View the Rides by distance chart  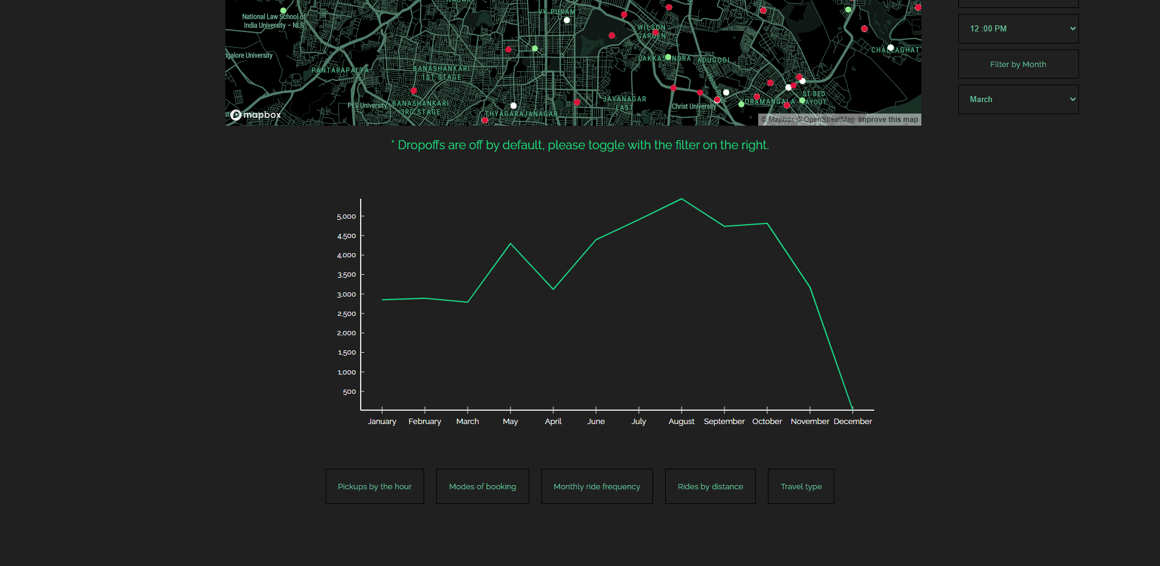[x=710, y=486]
